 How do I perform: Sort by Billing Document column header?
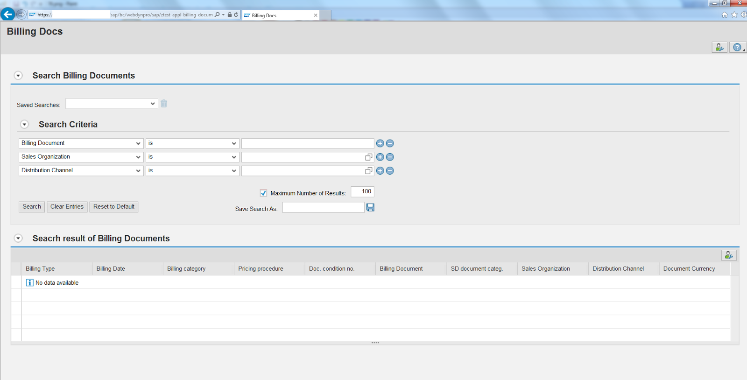click(x=411, y=269)
